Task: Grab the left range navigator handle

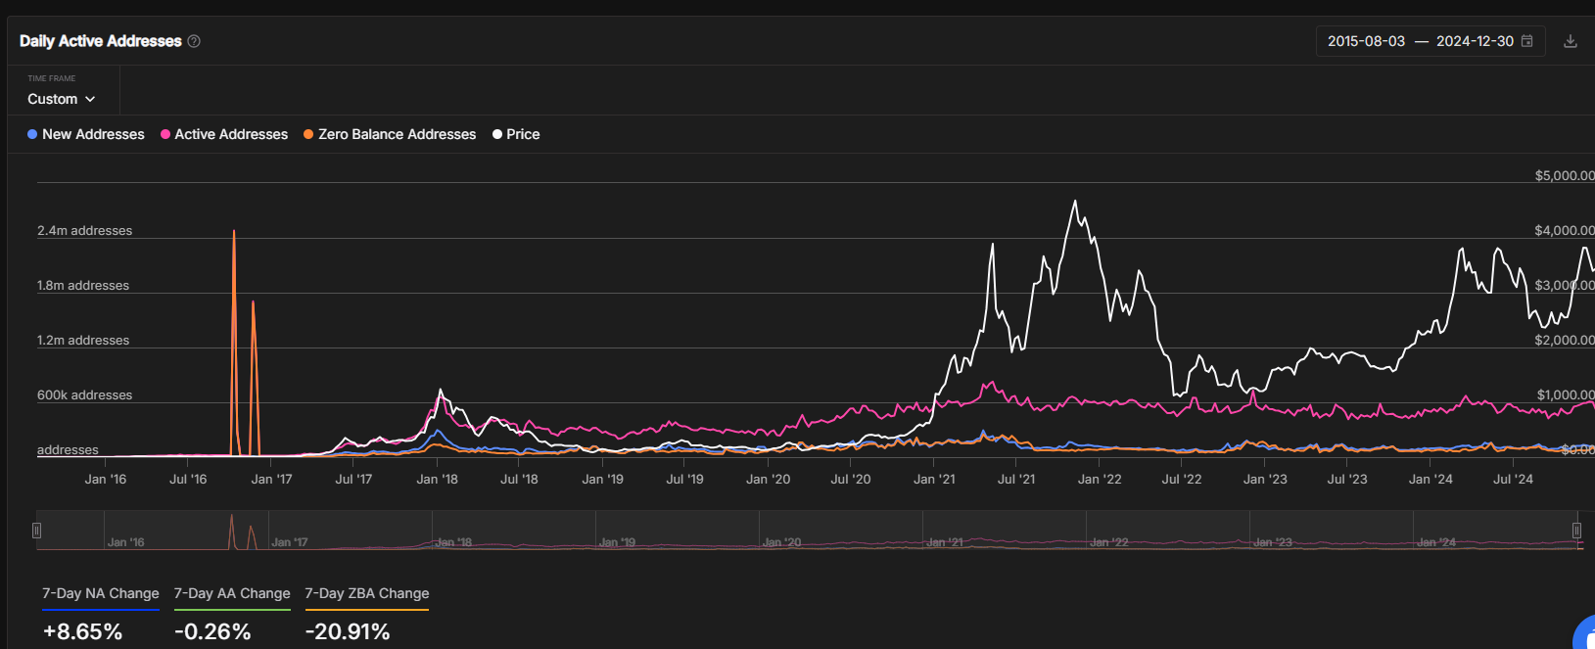Action: point(36,531)
